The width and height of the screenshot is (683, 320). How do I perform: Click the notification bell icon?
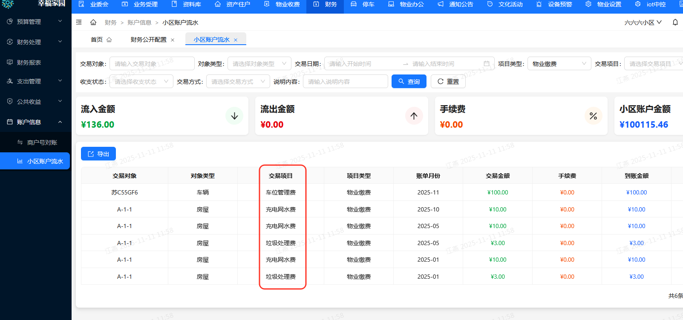[675, 22]
